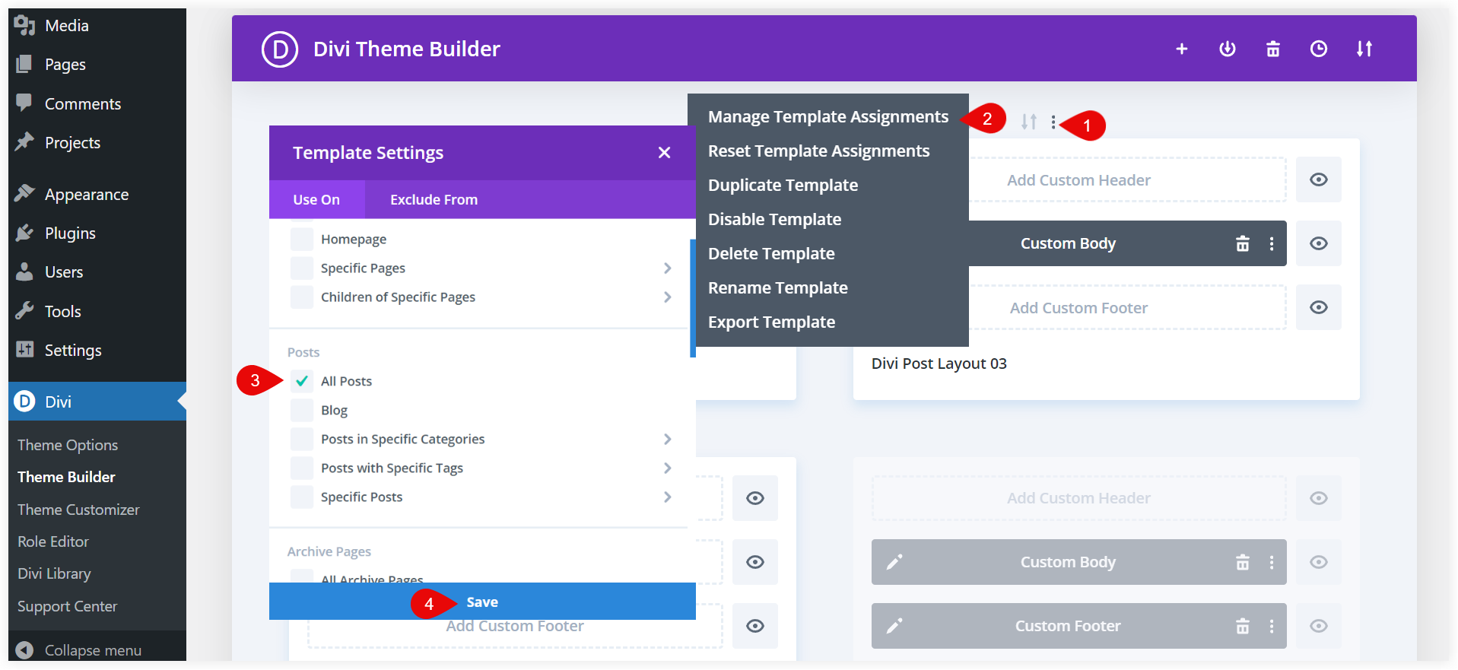The height and width of the screenshot is (670, 1458).
Task: Switch to the Exclude From tab
Action: [x=434, y=199]
